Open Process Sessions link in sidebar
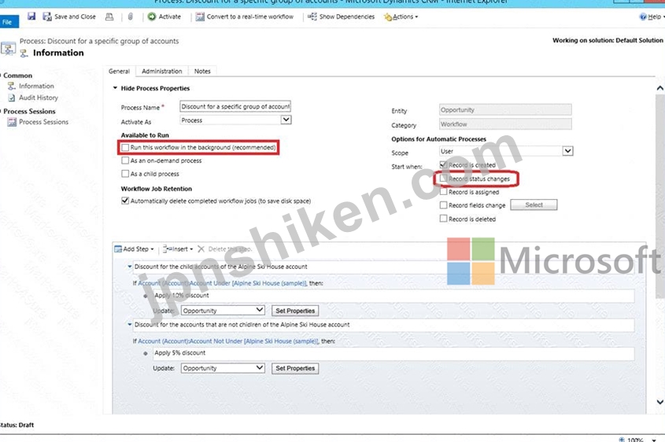 coord(39,122)
